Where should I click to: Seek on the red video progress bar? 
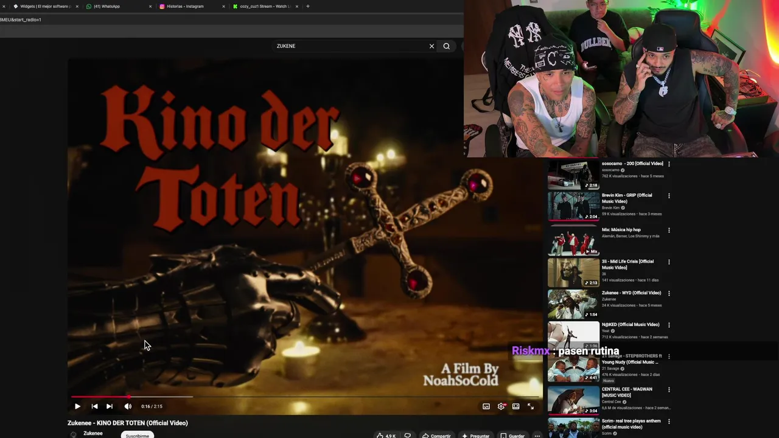tap(304, 397)
